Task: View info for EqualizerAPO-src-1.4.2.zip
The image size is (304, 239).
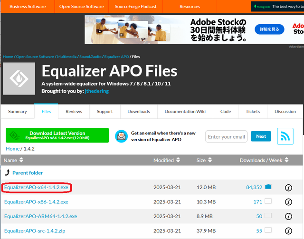Action: coord(288,231)
